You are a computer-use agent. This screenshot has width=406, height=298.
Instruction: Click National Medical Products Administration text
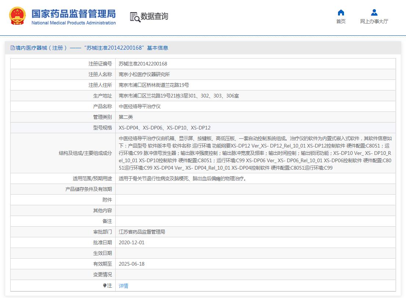click(x=73, y=23)
